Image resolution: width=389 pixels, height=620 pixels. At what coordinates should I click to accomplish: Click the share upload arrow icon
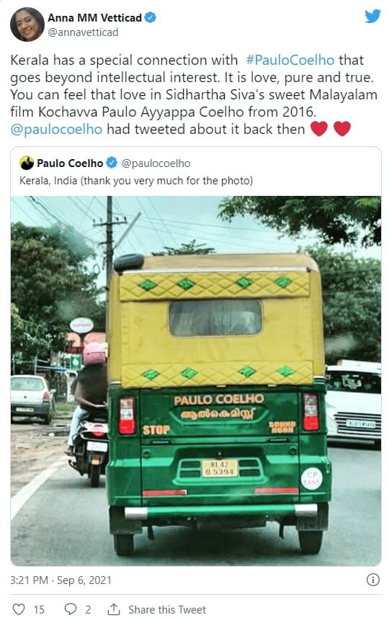(114, 609)
